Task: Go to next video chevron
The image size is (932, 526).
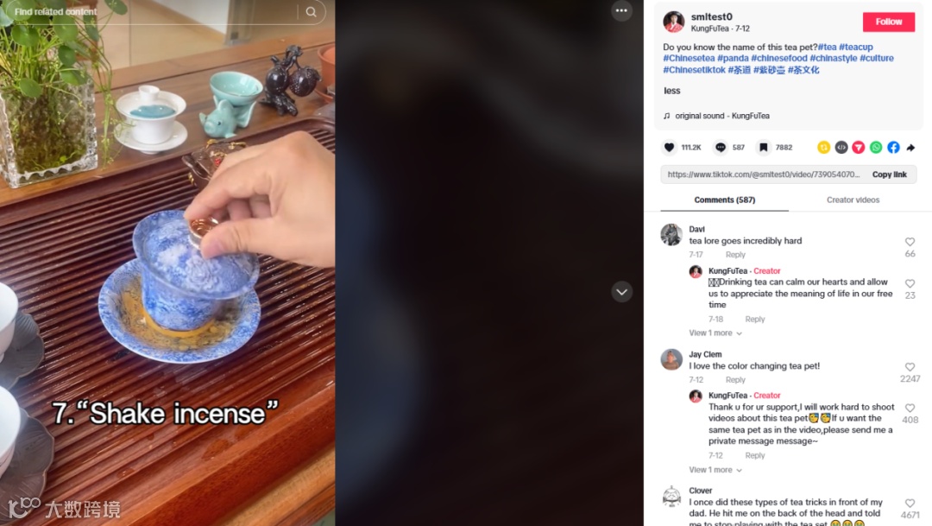Action: tap(621, 292)
